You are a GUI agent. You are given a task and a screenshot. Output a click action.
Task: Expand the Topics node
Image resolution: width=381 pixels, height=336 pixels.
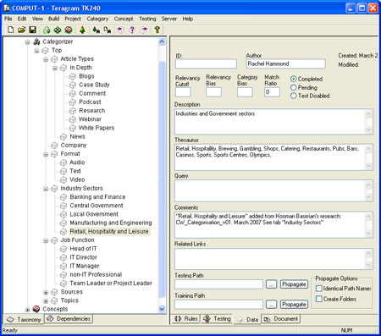point(46,301)
